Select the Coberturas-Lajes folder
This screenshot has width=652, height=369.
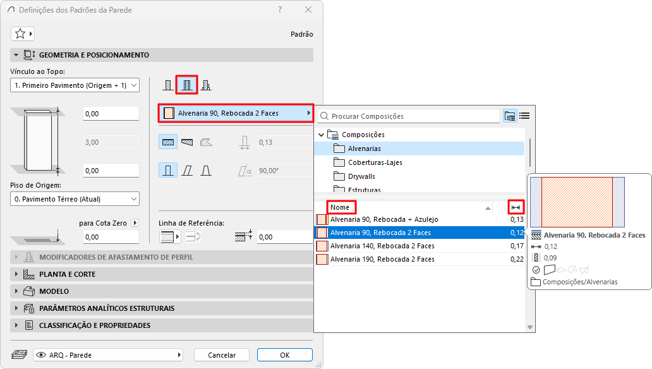pyautogui.click(x=419, y=162)
